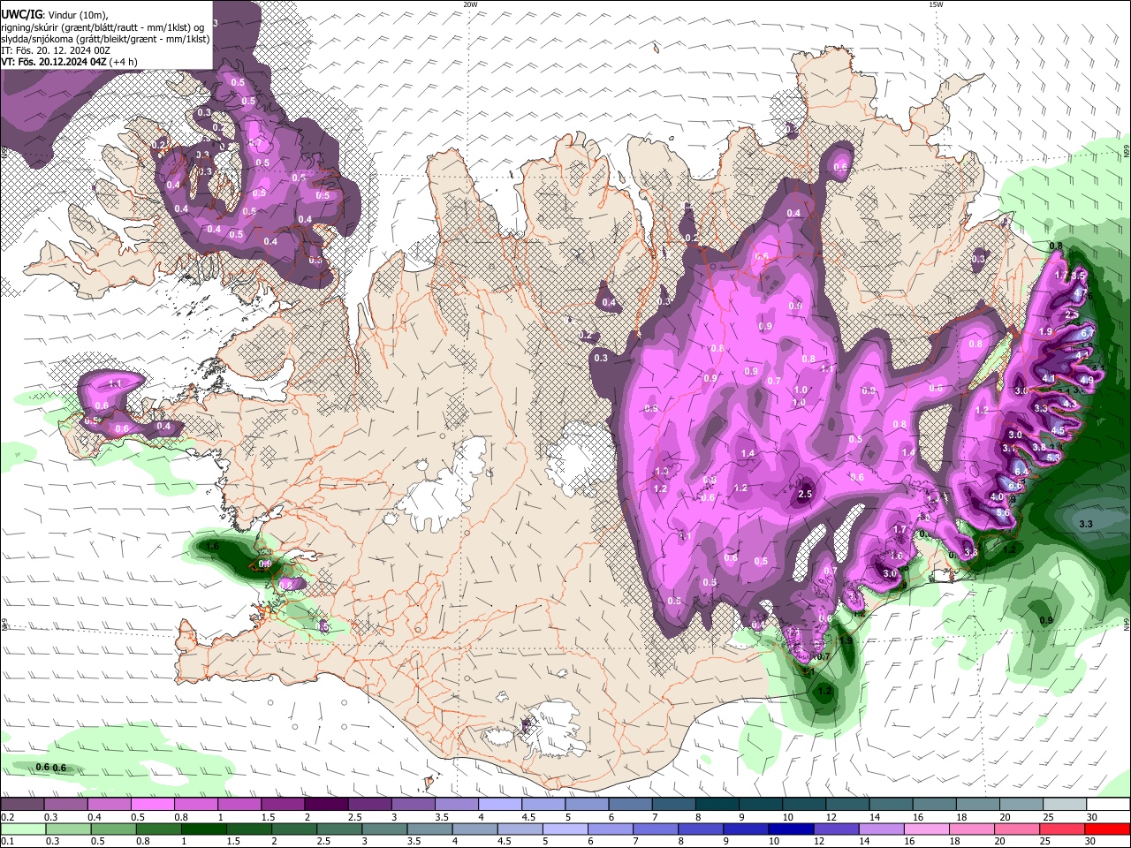Screen dimensions: 1131x848
Task: Pick the bright pink 0.5–0.8 swatch in upper legend row
Action: tap(152, 805)
